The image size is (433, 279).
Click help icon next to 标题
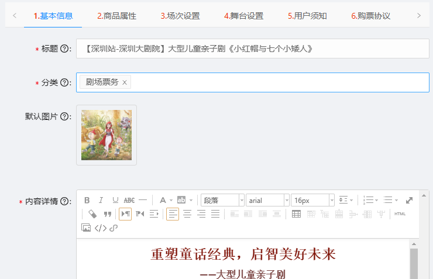(x=64, y=49)
